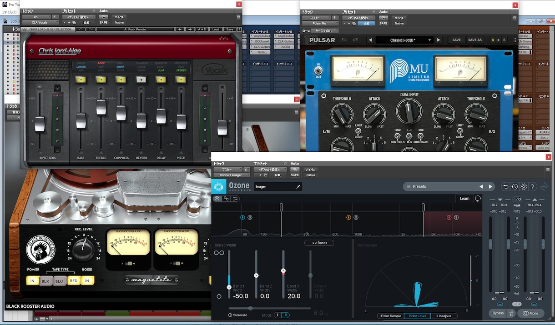This screenshot has width=555, height=325.
Task: Toggle Magnetite NOISE IN button
Action: tap(87, 281)
